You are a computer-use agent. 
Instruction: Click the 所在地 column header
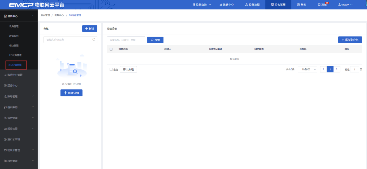pyautogui.click(x=303, y=49)
